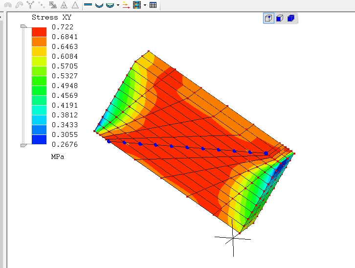Image resolution: width=355 pixels, height=268 pixels.
Task: Click the dotted triangle mesh icon
Action: 75,5
